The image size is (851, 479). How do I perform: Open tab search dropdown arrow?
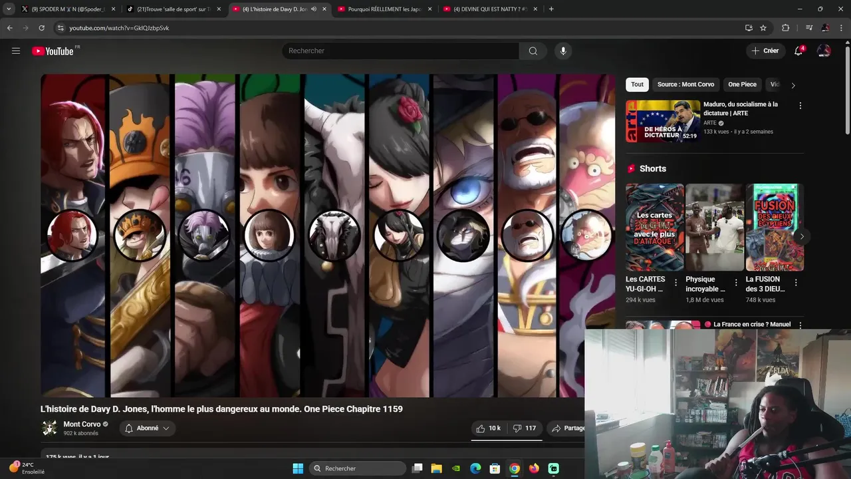point(9,9)
